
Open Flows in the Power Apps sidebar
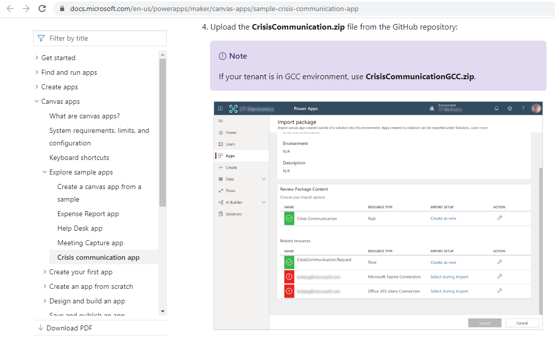tap(232, 191)
